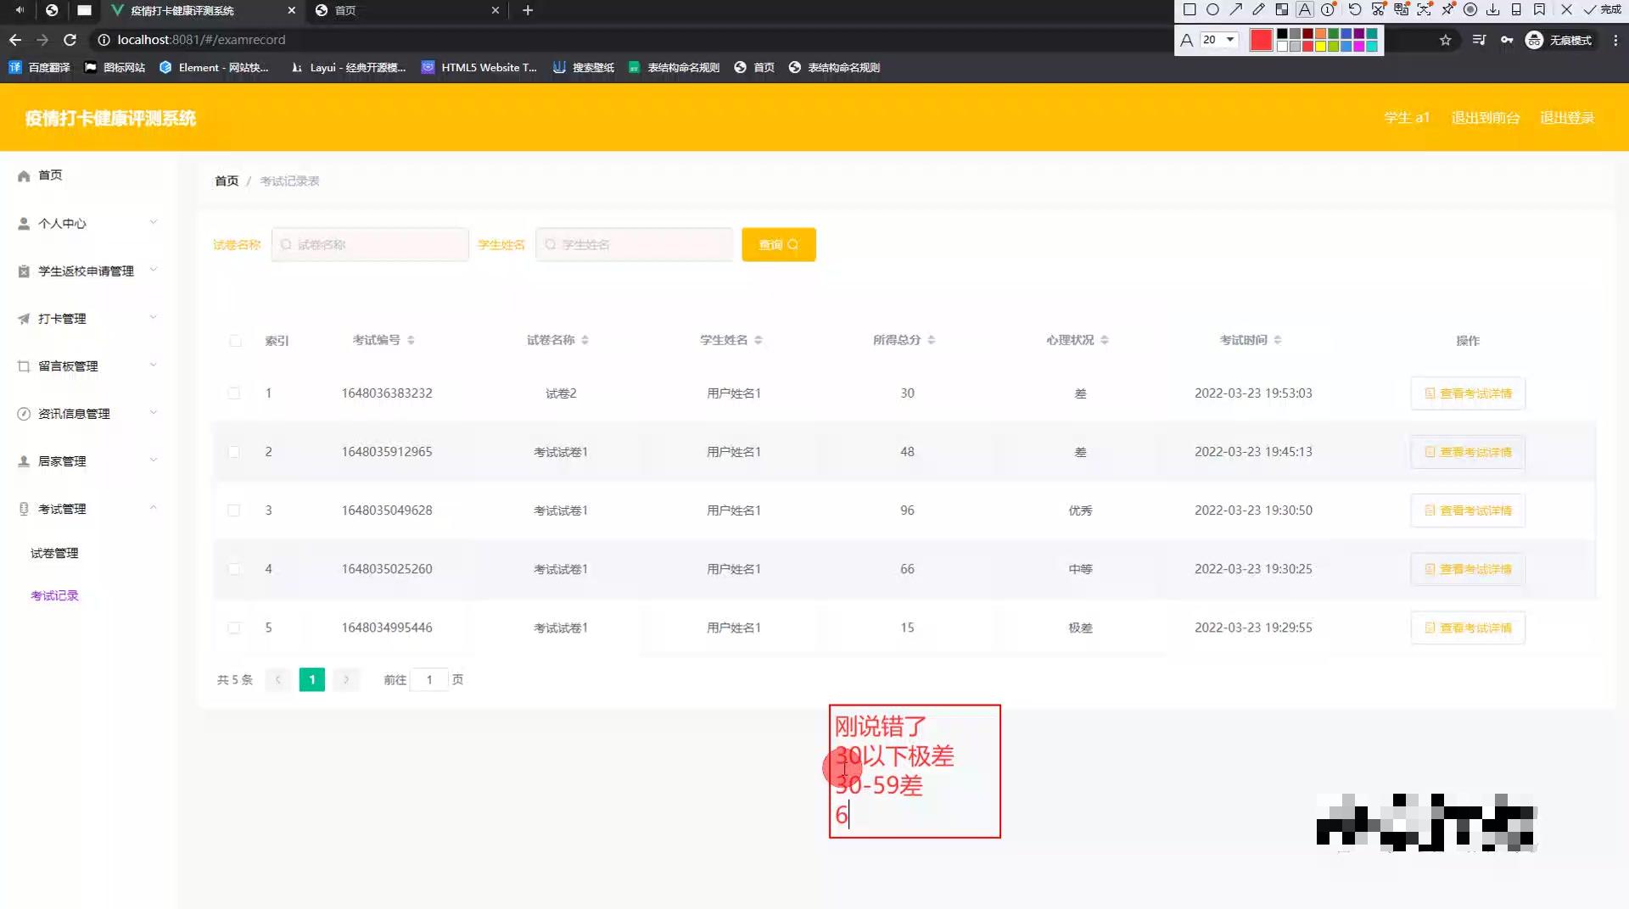The height and width of the screenshot is (909, 1629).
Task: Pick the yellow color swatch
Action: tap(1321, 47)
